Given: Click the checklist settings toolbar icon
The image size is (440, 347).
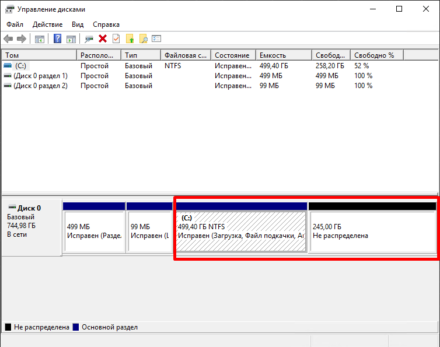Looking at the screenshot, I should click(x=156, y=39).
